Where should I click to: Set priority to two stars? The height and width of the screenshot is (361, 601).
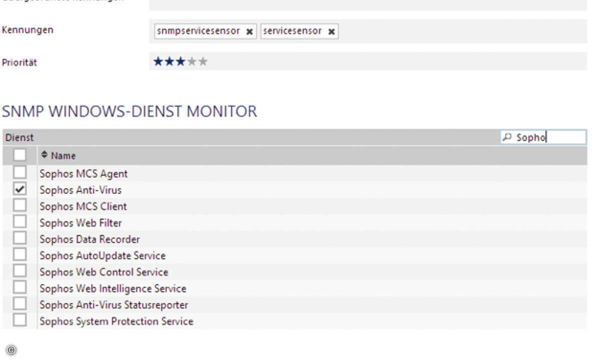pyautogui.click(x=169, y=62)
